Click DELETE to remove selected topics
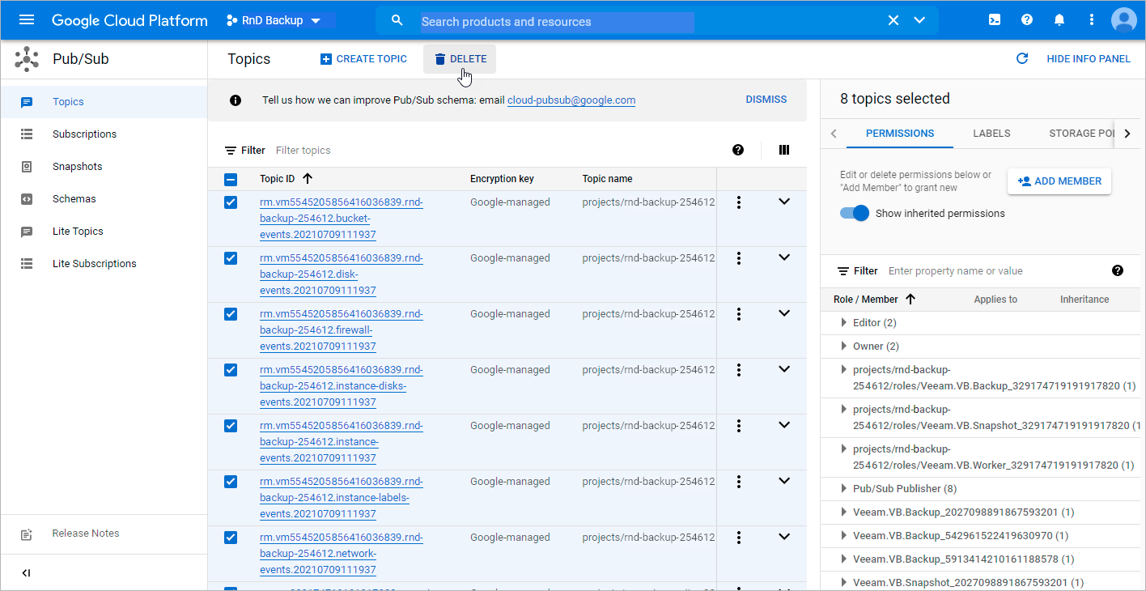Image resolution: width=1146 pixels, height=591 pixels. click(x=460, y=59)
